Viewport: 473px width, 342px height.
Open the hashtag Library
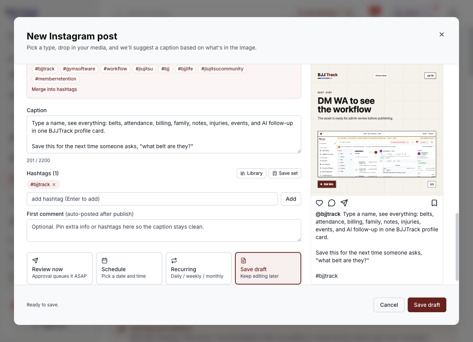tap(252, 173)
